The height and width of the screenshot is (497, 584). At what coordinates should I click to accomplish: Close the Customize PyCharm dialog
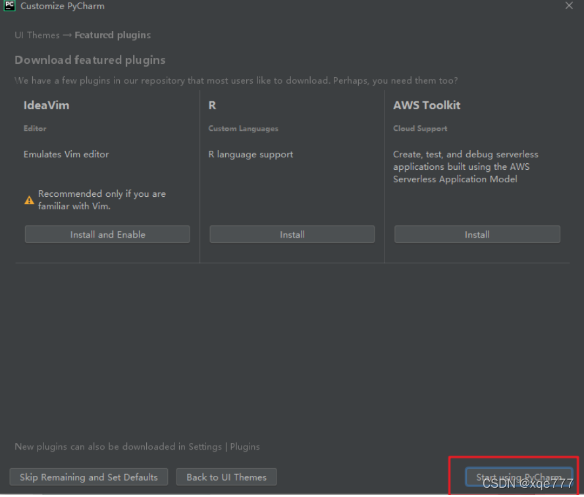569,5
